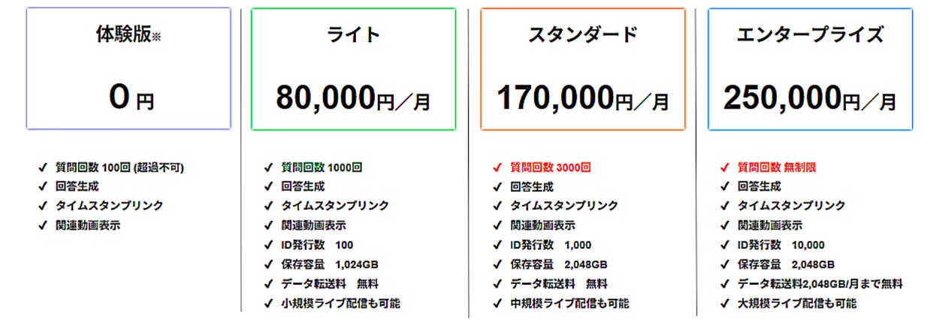Click 関連動画表示 under the trial plan

click(87, 225)
